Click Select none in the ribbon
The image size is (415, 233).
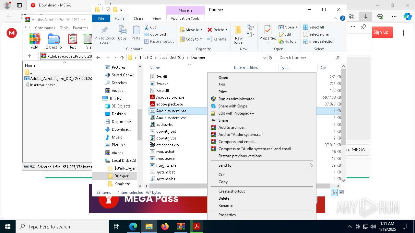(316, 34)
